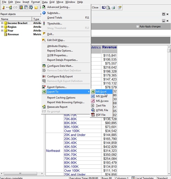Click the Reexecute Report icon

[44, 107]
